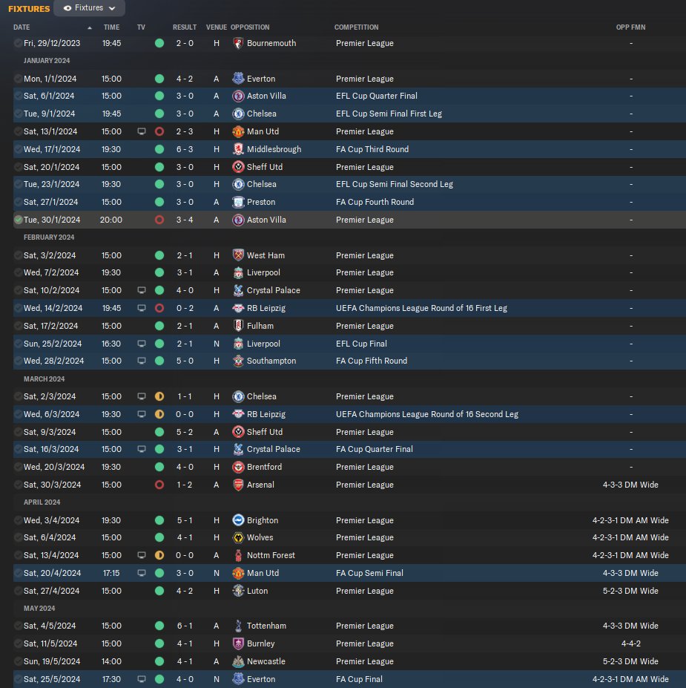
Task: Click the TV column header
Action: [x=141, y=27]
